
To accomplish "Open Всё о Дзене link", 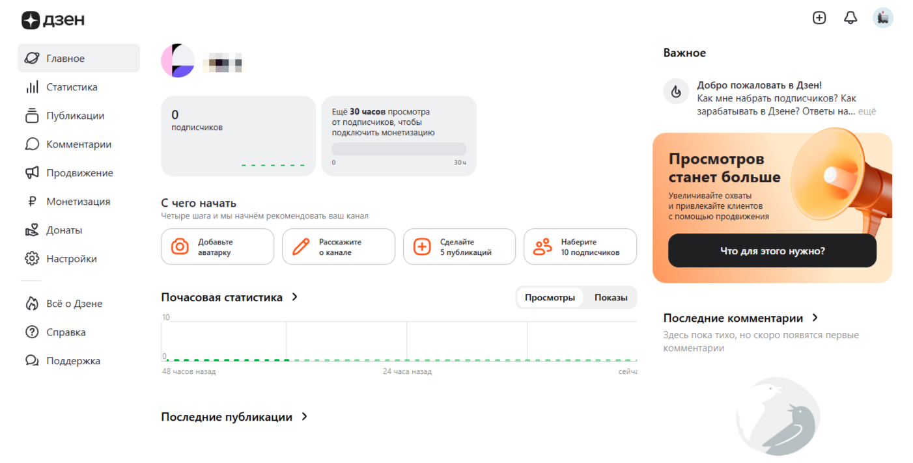I will coord(79,304).
